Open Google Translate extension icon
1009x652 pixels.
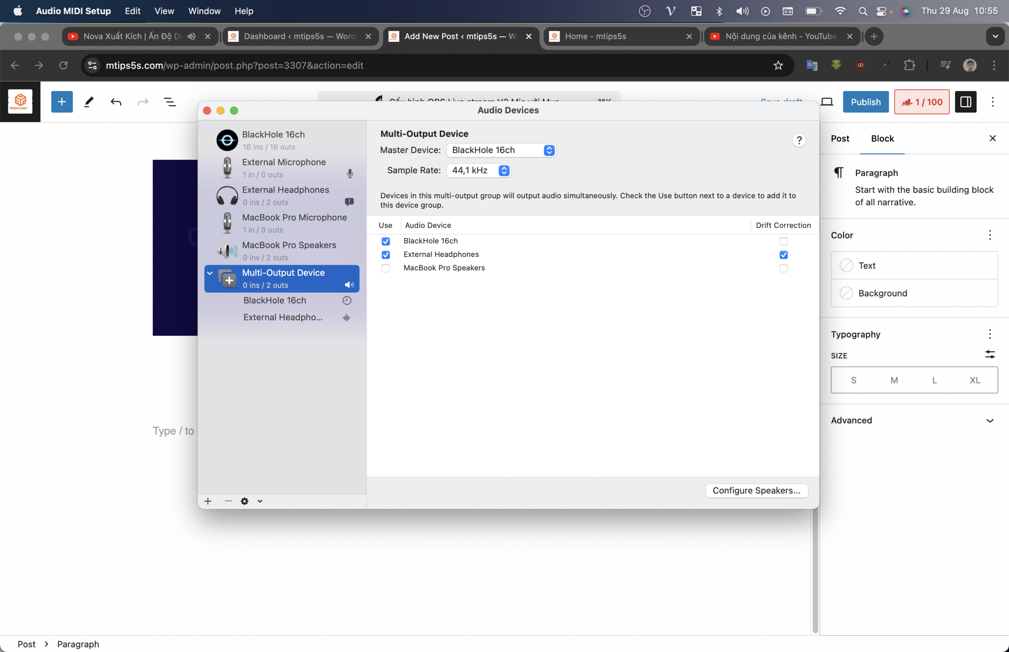812,65
